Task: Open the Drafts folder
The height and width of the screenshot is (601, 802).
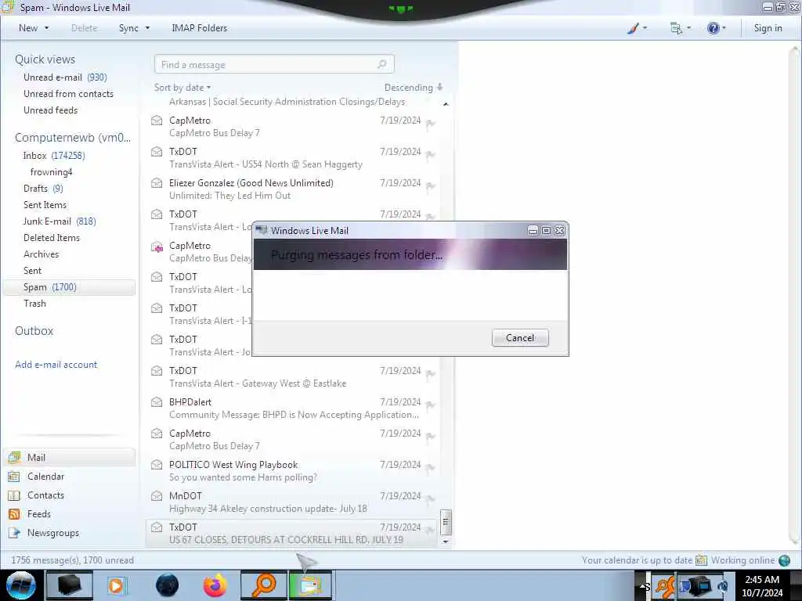Action: click(x=43, y=188)
